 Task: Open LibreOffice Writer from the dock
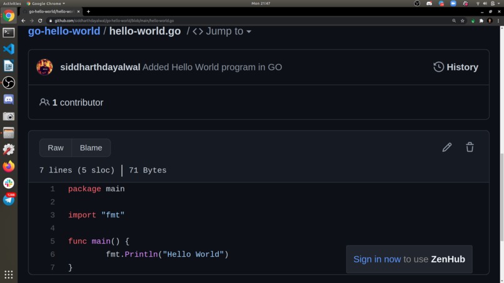coord(9,66)
